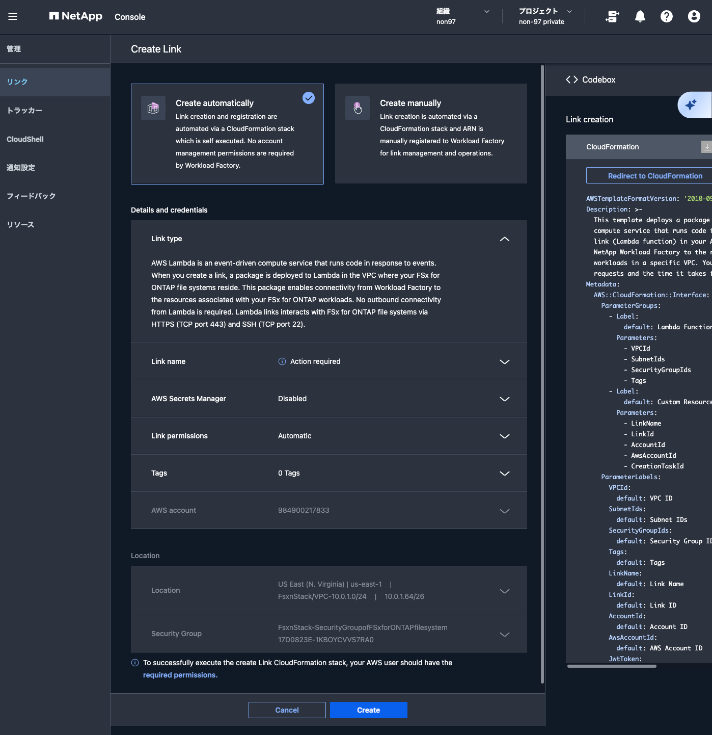This screenshot has width=712, height=735.
Task: Click the vertical scrollbar of the form
Action: 542,374
